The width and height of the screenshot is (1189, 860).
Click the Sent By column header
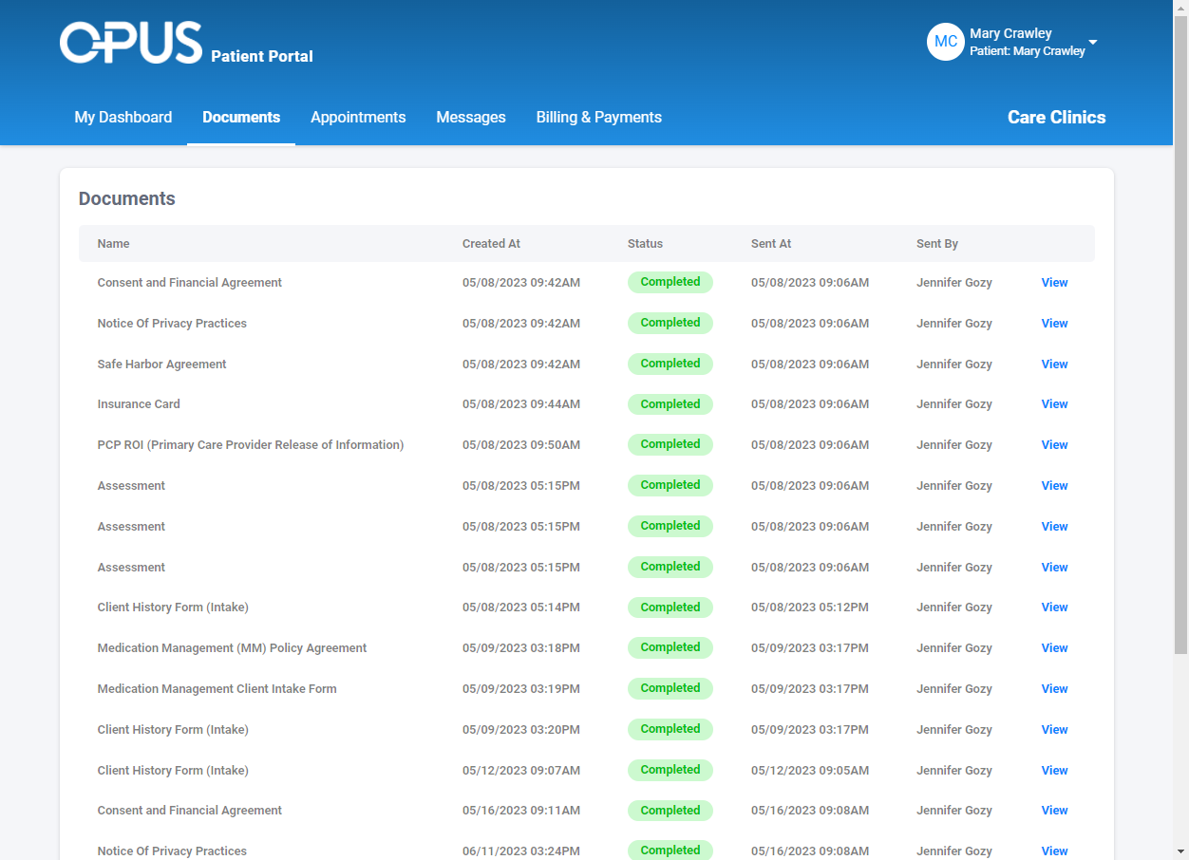(937, 244)
